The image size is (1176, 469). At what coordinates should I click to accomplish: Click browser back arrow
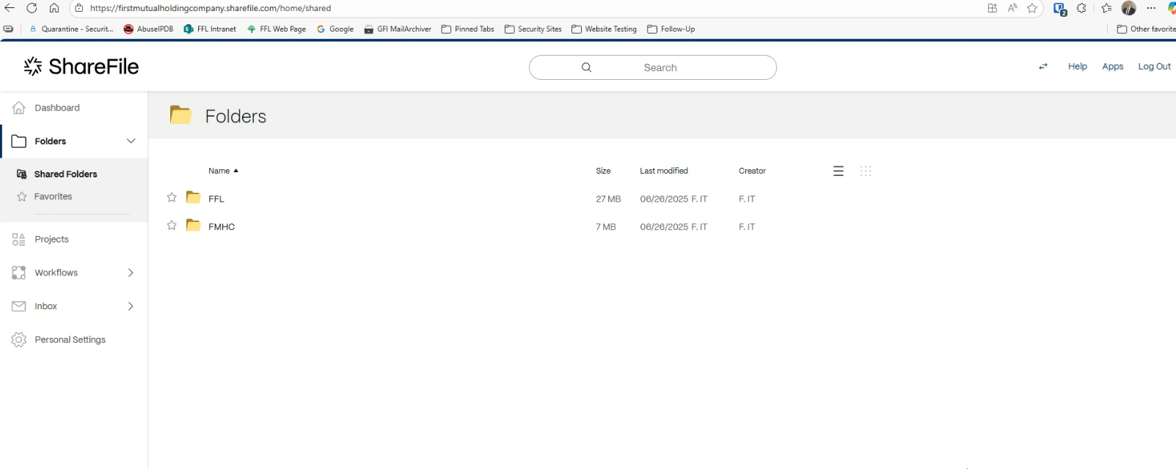(10, 8)
